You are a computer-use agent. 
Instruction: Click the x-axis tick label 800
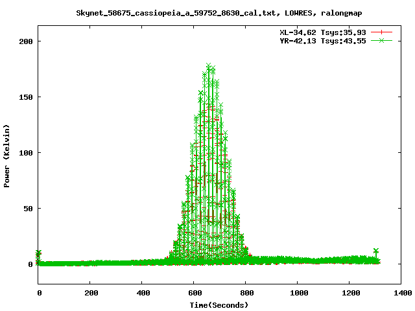(247, 293)
